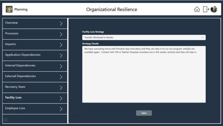This screenshot has height=126, width=223.
Task: Click the Strategy Details label
Action: 90,44
